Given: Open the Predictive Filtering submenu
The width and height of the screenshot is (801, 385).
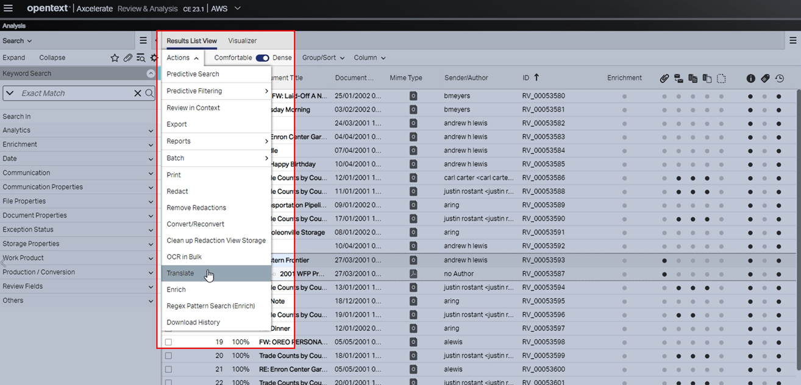Looking at the screenshot, I should point(216,91).
